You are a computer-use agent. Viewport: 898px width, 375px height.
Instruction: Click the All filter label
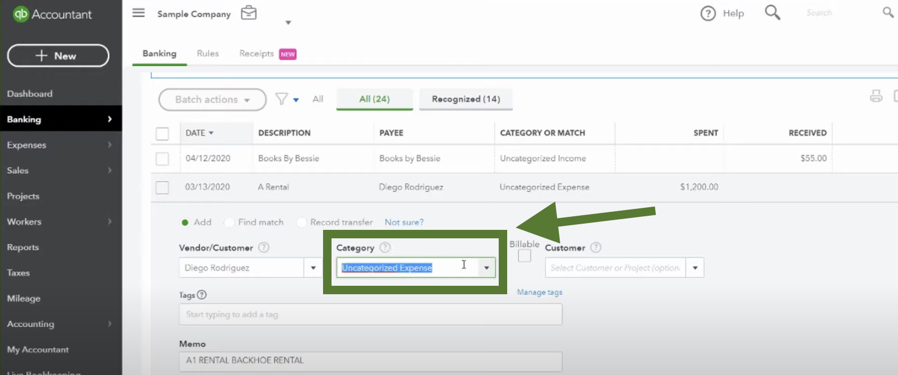(x=318, y=99)
